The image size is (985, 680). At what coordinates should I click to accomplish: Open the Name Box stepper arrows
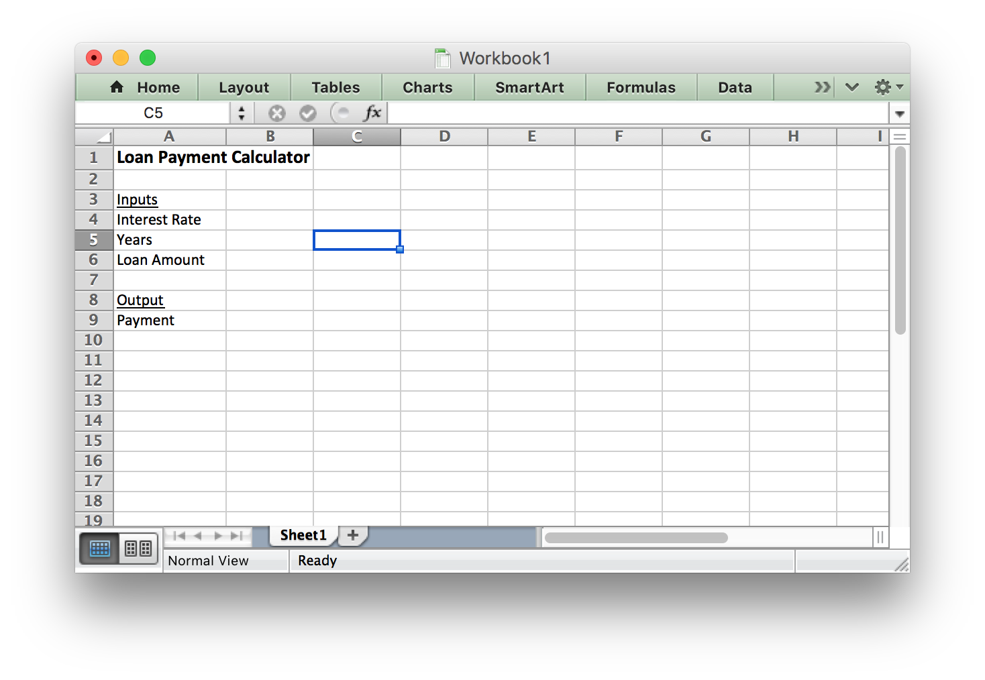pyautogui.click(x=242, y=113)
